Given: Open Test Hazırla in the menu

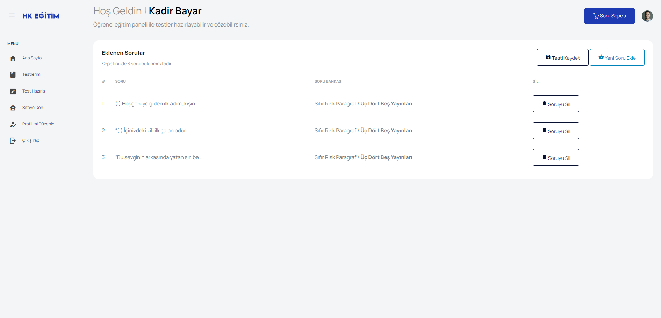Looking at the screenshot, I should (x=34, y=91).
